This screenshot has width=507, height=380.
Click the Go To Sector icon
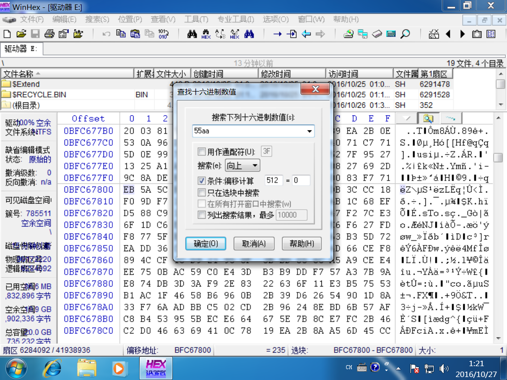point(292,34)
